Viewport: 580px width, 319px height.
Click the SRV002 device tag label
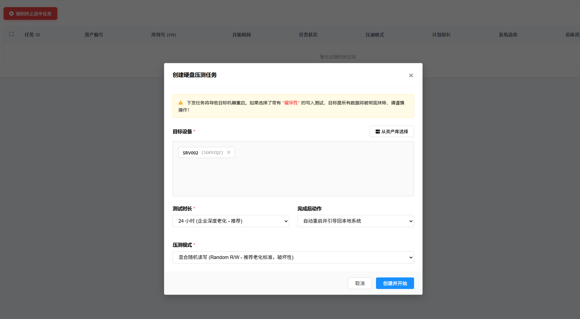coord(190,153)
